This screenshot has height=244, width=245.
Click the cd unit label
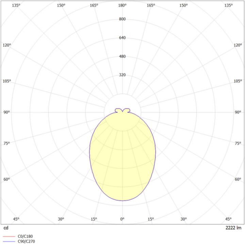coord(6,228)
